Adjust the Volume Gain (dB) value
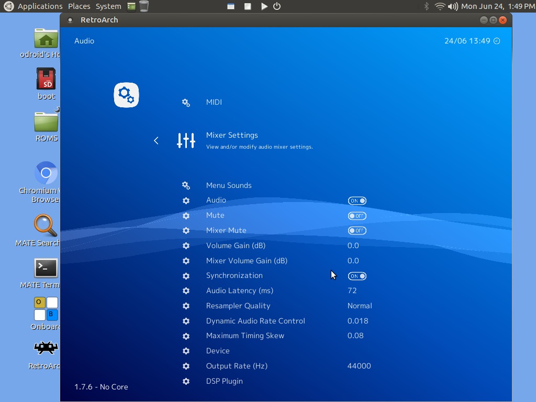 point(353,245)
